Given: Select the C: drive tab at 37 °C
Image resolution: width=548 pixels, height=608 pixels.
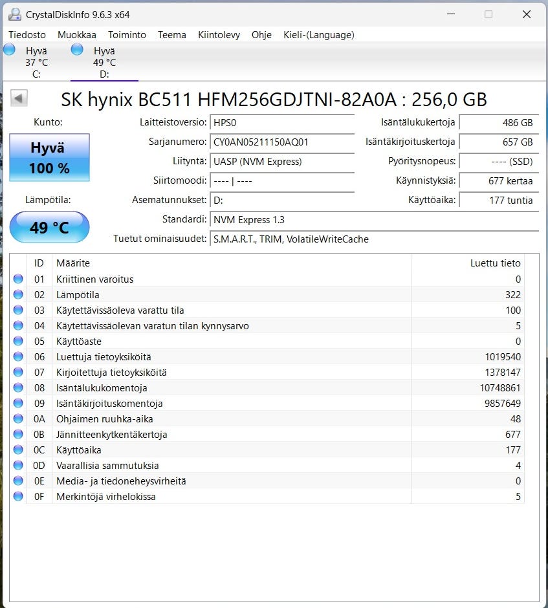Looking at the screenshot, I should tap(36, 62).
